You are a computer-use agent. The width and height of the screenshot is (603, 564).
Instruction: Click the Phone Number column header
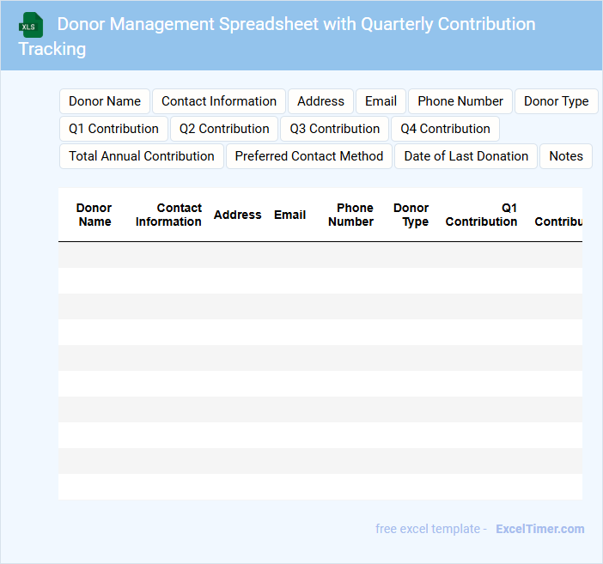point(351,215)
